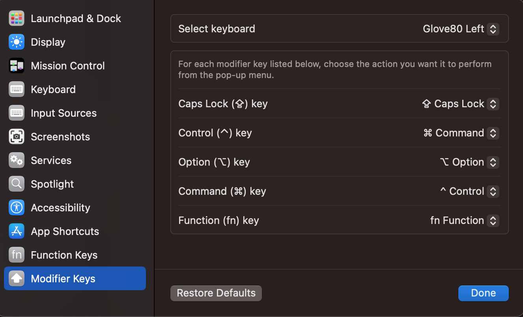Screen dimensions: 523x317
Task: Select the Modifier Keys sidebar item
Action: coord(63,279)
